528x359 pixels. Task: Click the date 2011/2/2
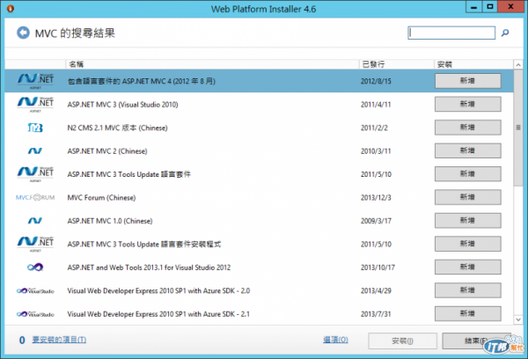click(374, 128)
